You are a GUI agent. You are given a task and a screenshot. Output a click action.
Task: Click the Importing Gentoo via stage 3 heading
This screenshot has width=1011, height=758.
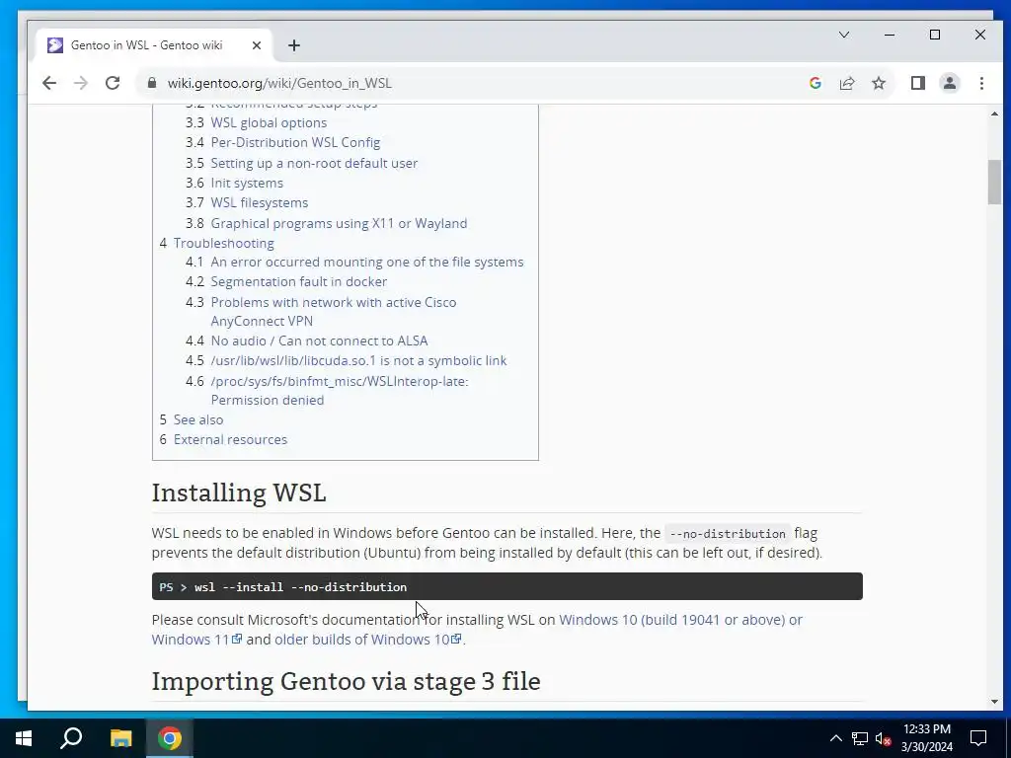click(346, 681)
